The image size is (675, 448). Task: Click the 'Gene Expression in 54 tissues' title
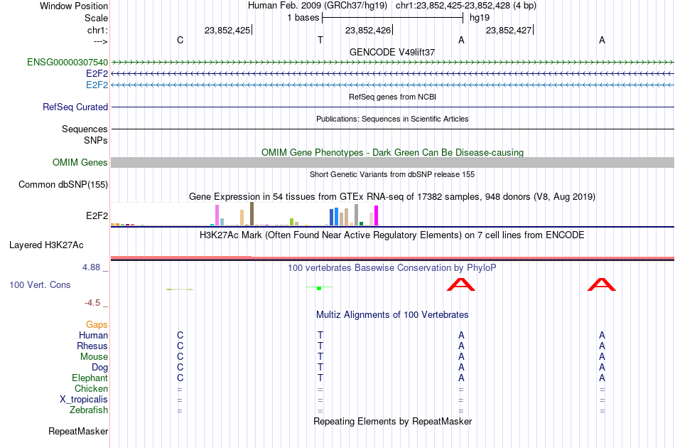392,197
